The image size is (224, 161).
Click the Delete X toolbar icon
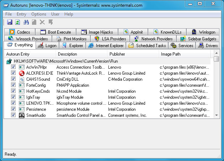42,22
